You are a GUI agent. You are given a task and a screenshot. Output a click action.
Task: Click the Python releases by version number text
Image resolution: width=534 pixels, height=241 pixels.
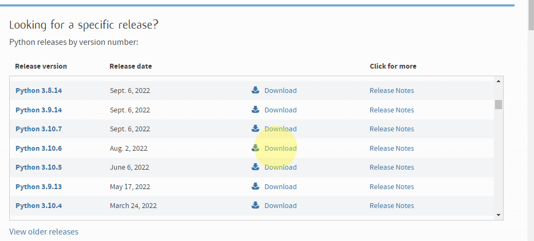point(74,43)
